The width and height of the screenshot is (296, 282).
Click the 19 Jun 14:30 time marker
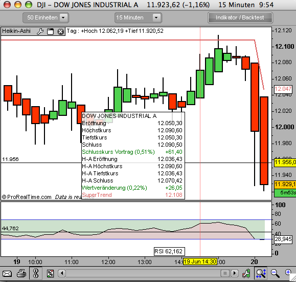tap(200, 261)
